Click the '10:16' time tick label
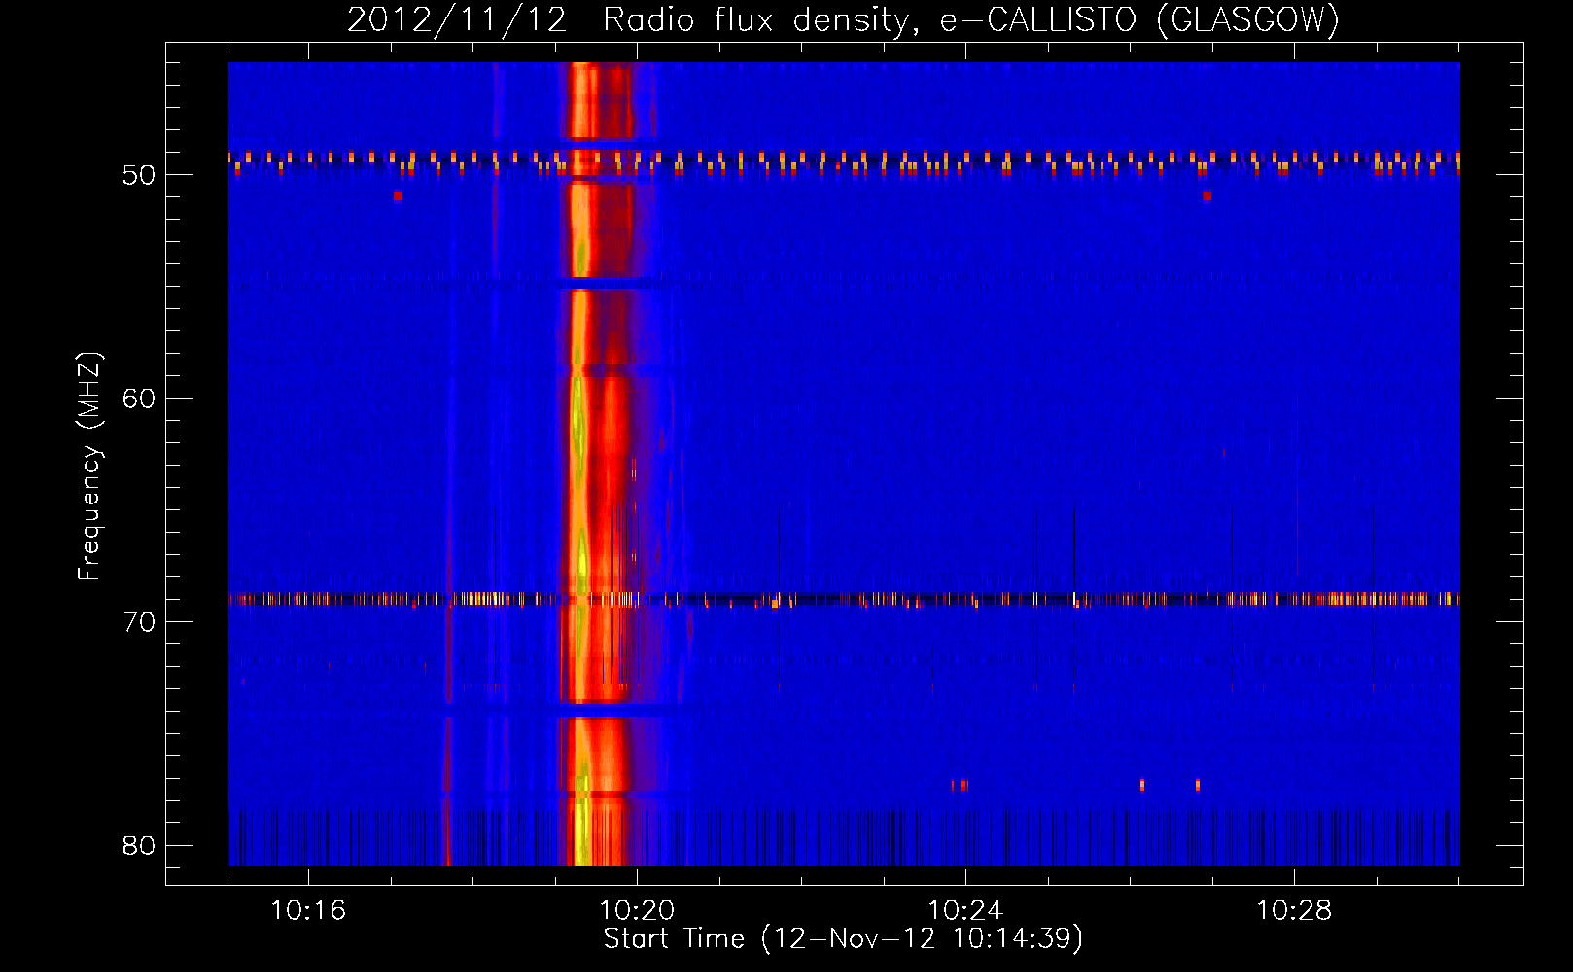 (x=308, y=911)
